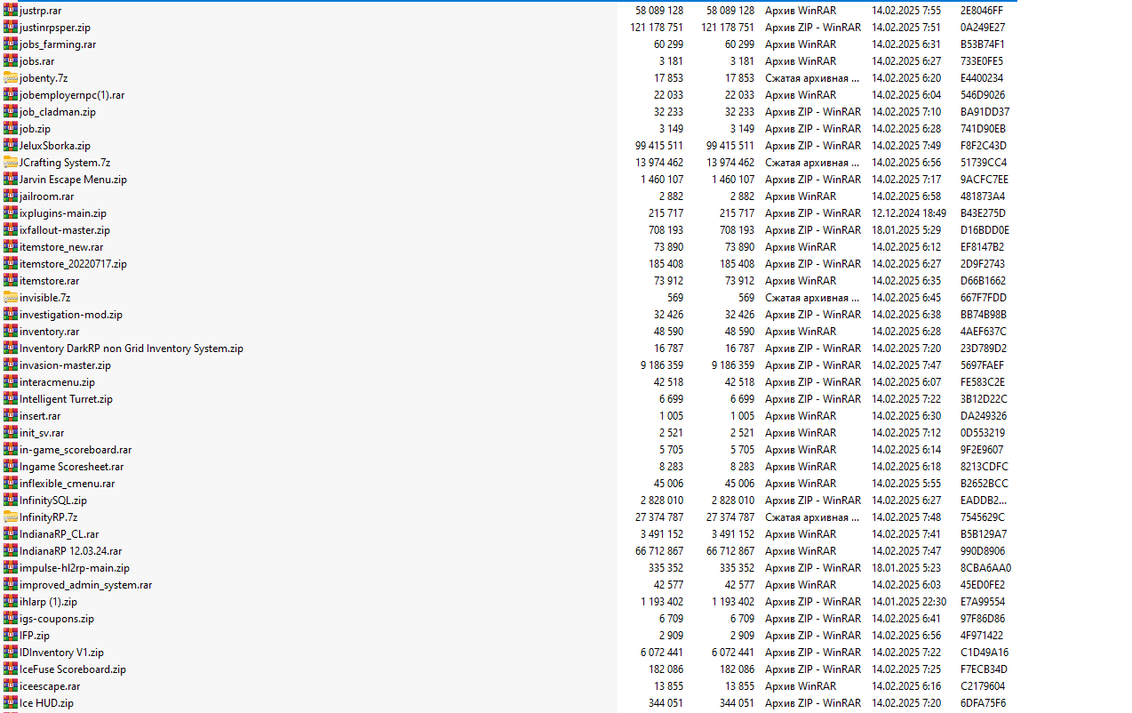Select file iceescape.rar
This screenshot has height=713, width=1132.
coord(50,686)
